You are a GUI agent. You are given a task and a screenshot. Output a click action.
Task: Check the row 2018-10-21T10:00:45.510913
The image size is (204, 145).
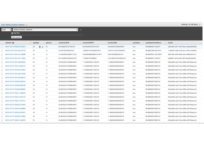2,47
